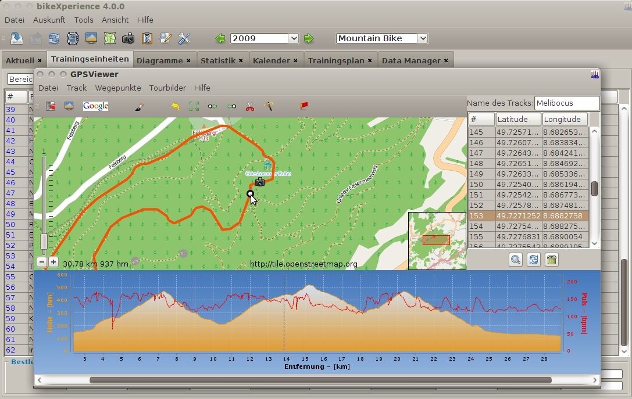Open the Hilfe menu in GPSViewer
The height and width of the screenshot is (399, 632).
pos(202,88)
